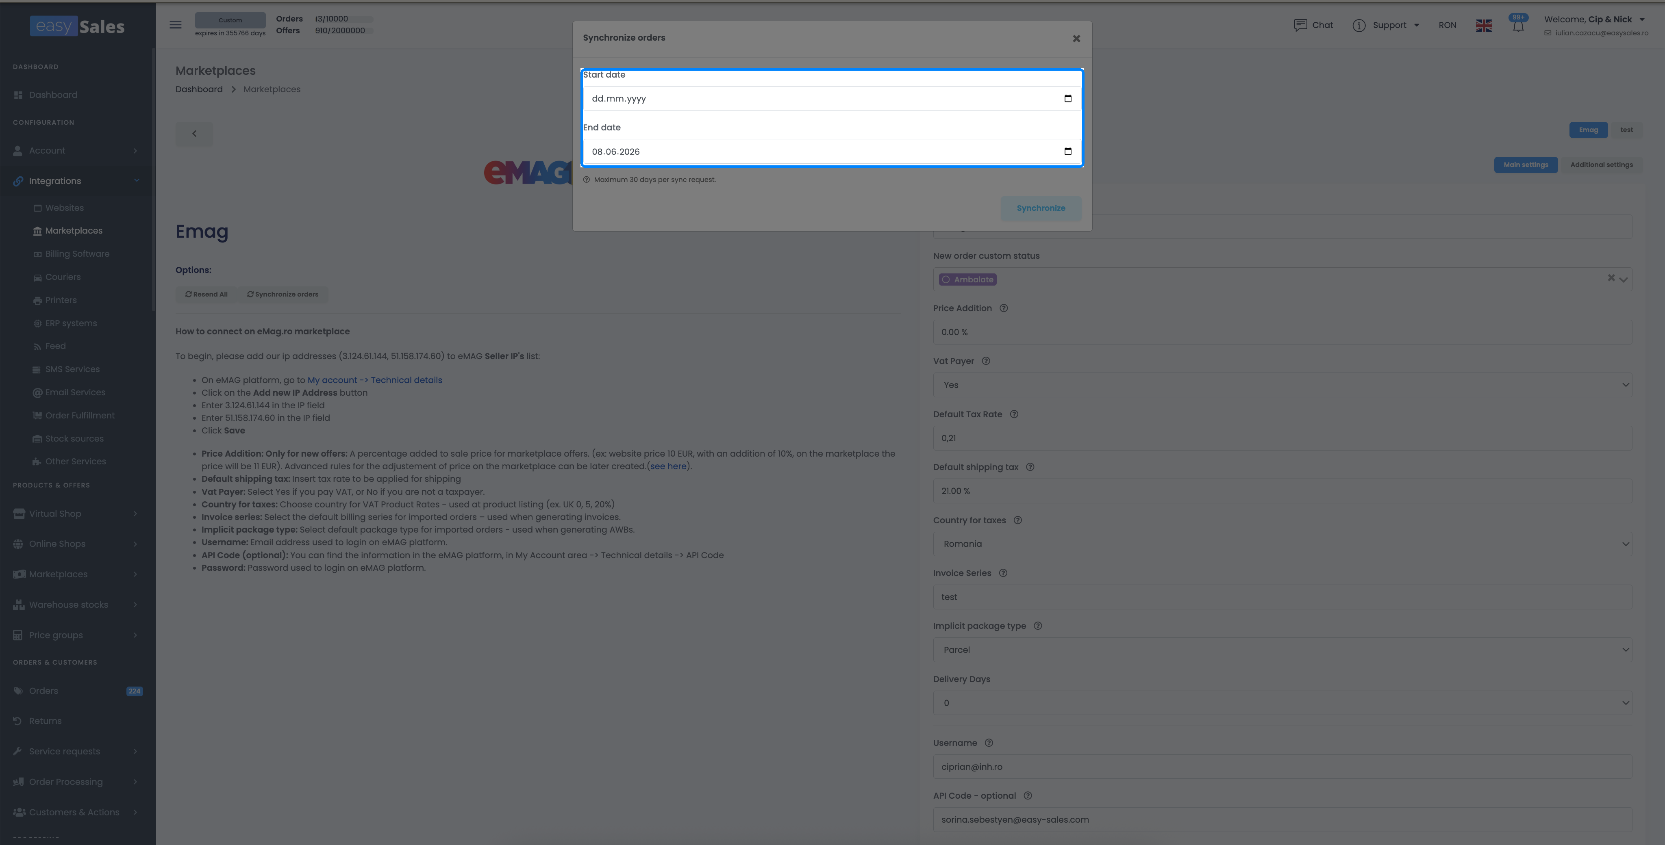Click the Dashboard breadcrumb link
This screenshot has height=845, width=1665.
click(199, 89)
